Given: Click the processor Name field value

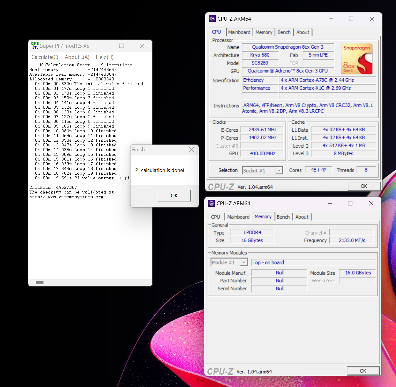Looking at the screenshot, I should [x=288, y=47].
